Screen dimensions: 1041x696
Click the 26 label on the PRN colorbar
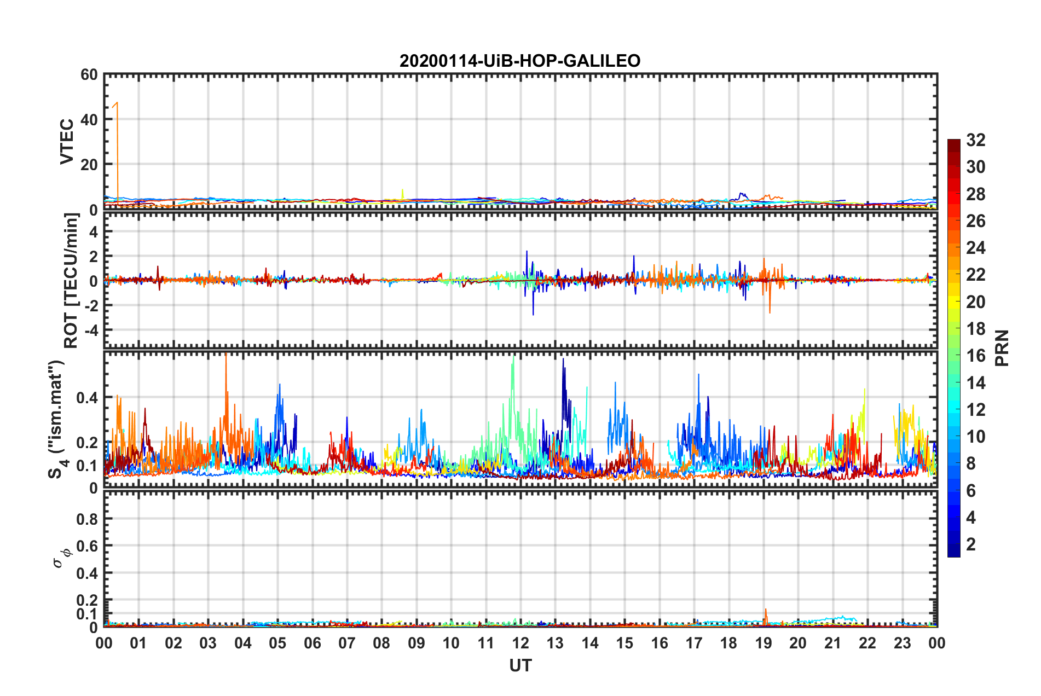click(975, 221)
